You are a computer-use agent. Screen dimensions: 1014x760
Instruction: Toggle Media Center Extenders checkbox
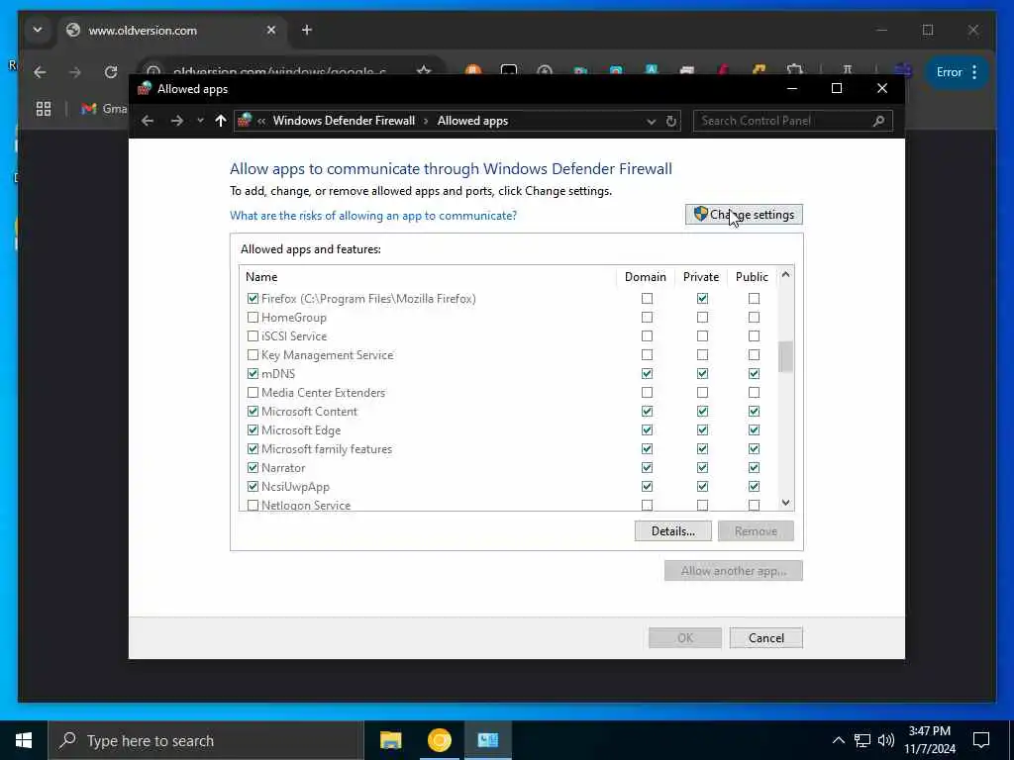coord(253,392)
